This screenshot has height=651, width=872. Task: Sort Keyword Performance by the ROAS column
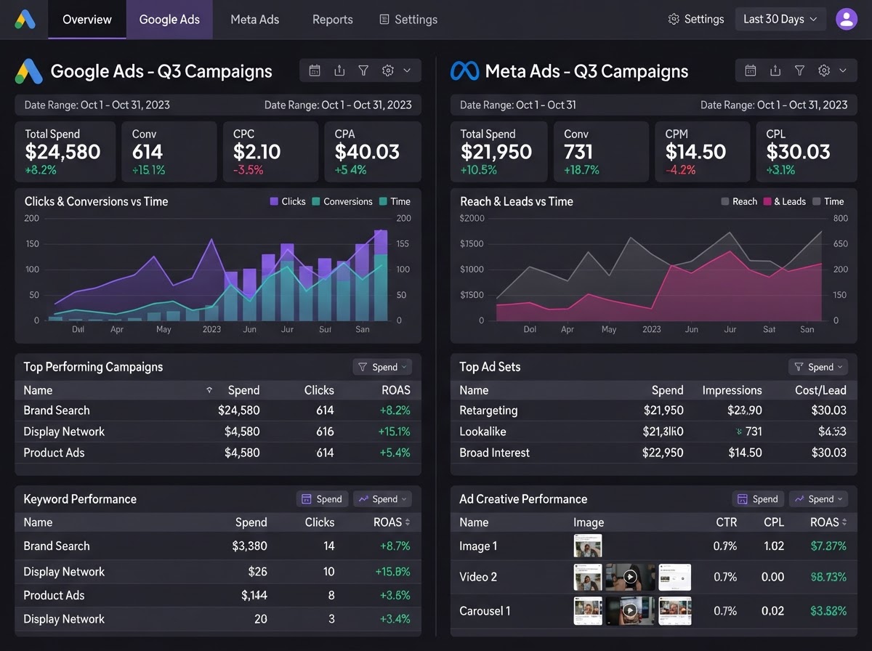[392, 522]
